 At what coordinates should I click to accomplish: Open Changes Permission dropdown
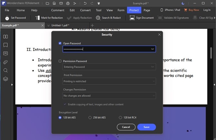pyautogui.click(x=109, y=96)
